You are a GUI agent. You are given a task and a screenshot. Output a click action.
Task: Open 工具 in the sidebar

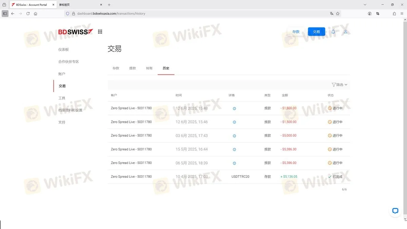(62, 98)
